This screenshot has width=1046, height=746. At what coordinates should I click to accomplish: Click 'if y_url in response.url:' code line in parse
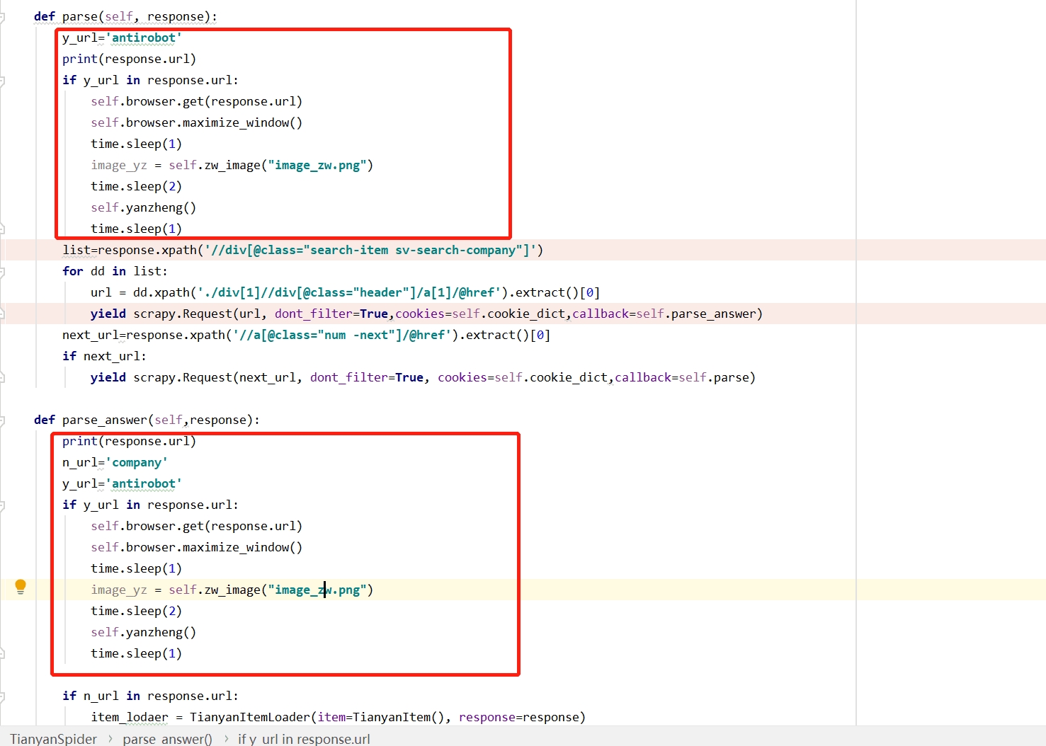tap(150, 80)
